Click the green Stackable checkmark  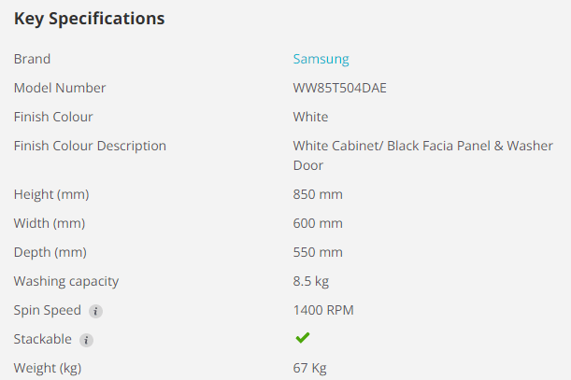[x=303, y=338]
